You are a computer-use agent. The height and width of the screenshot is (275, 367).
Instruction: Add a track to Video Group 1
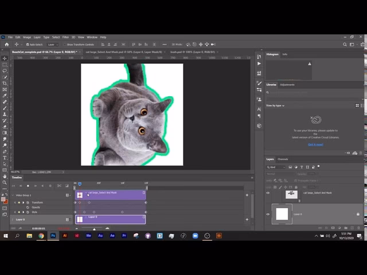coord(247,195)
